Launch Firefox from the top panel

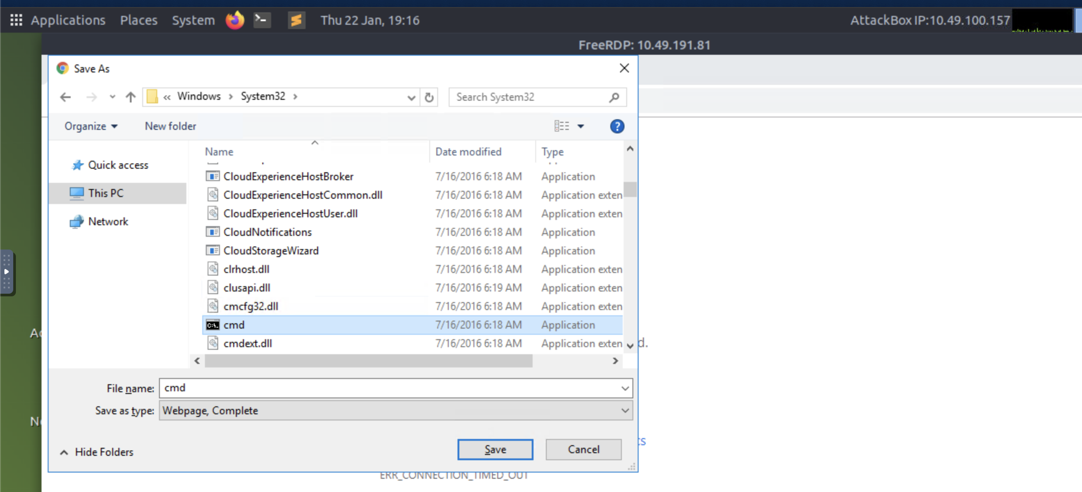tap(235, 20)
